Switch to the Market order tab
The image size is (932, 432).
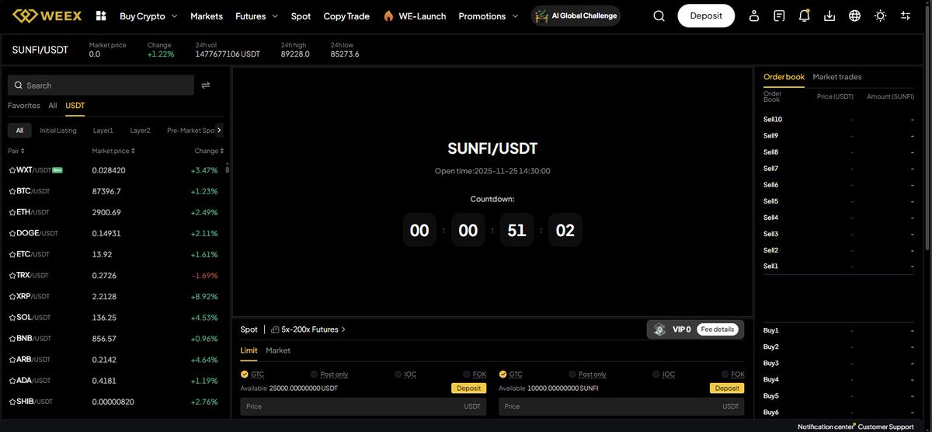coord(278,350)
